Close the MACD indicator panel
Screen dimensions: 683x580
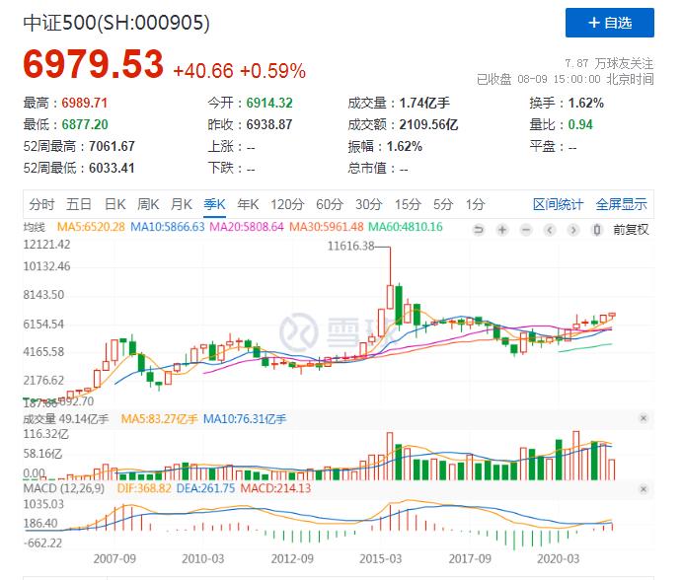pyautogui.click(x=644, y=489)
